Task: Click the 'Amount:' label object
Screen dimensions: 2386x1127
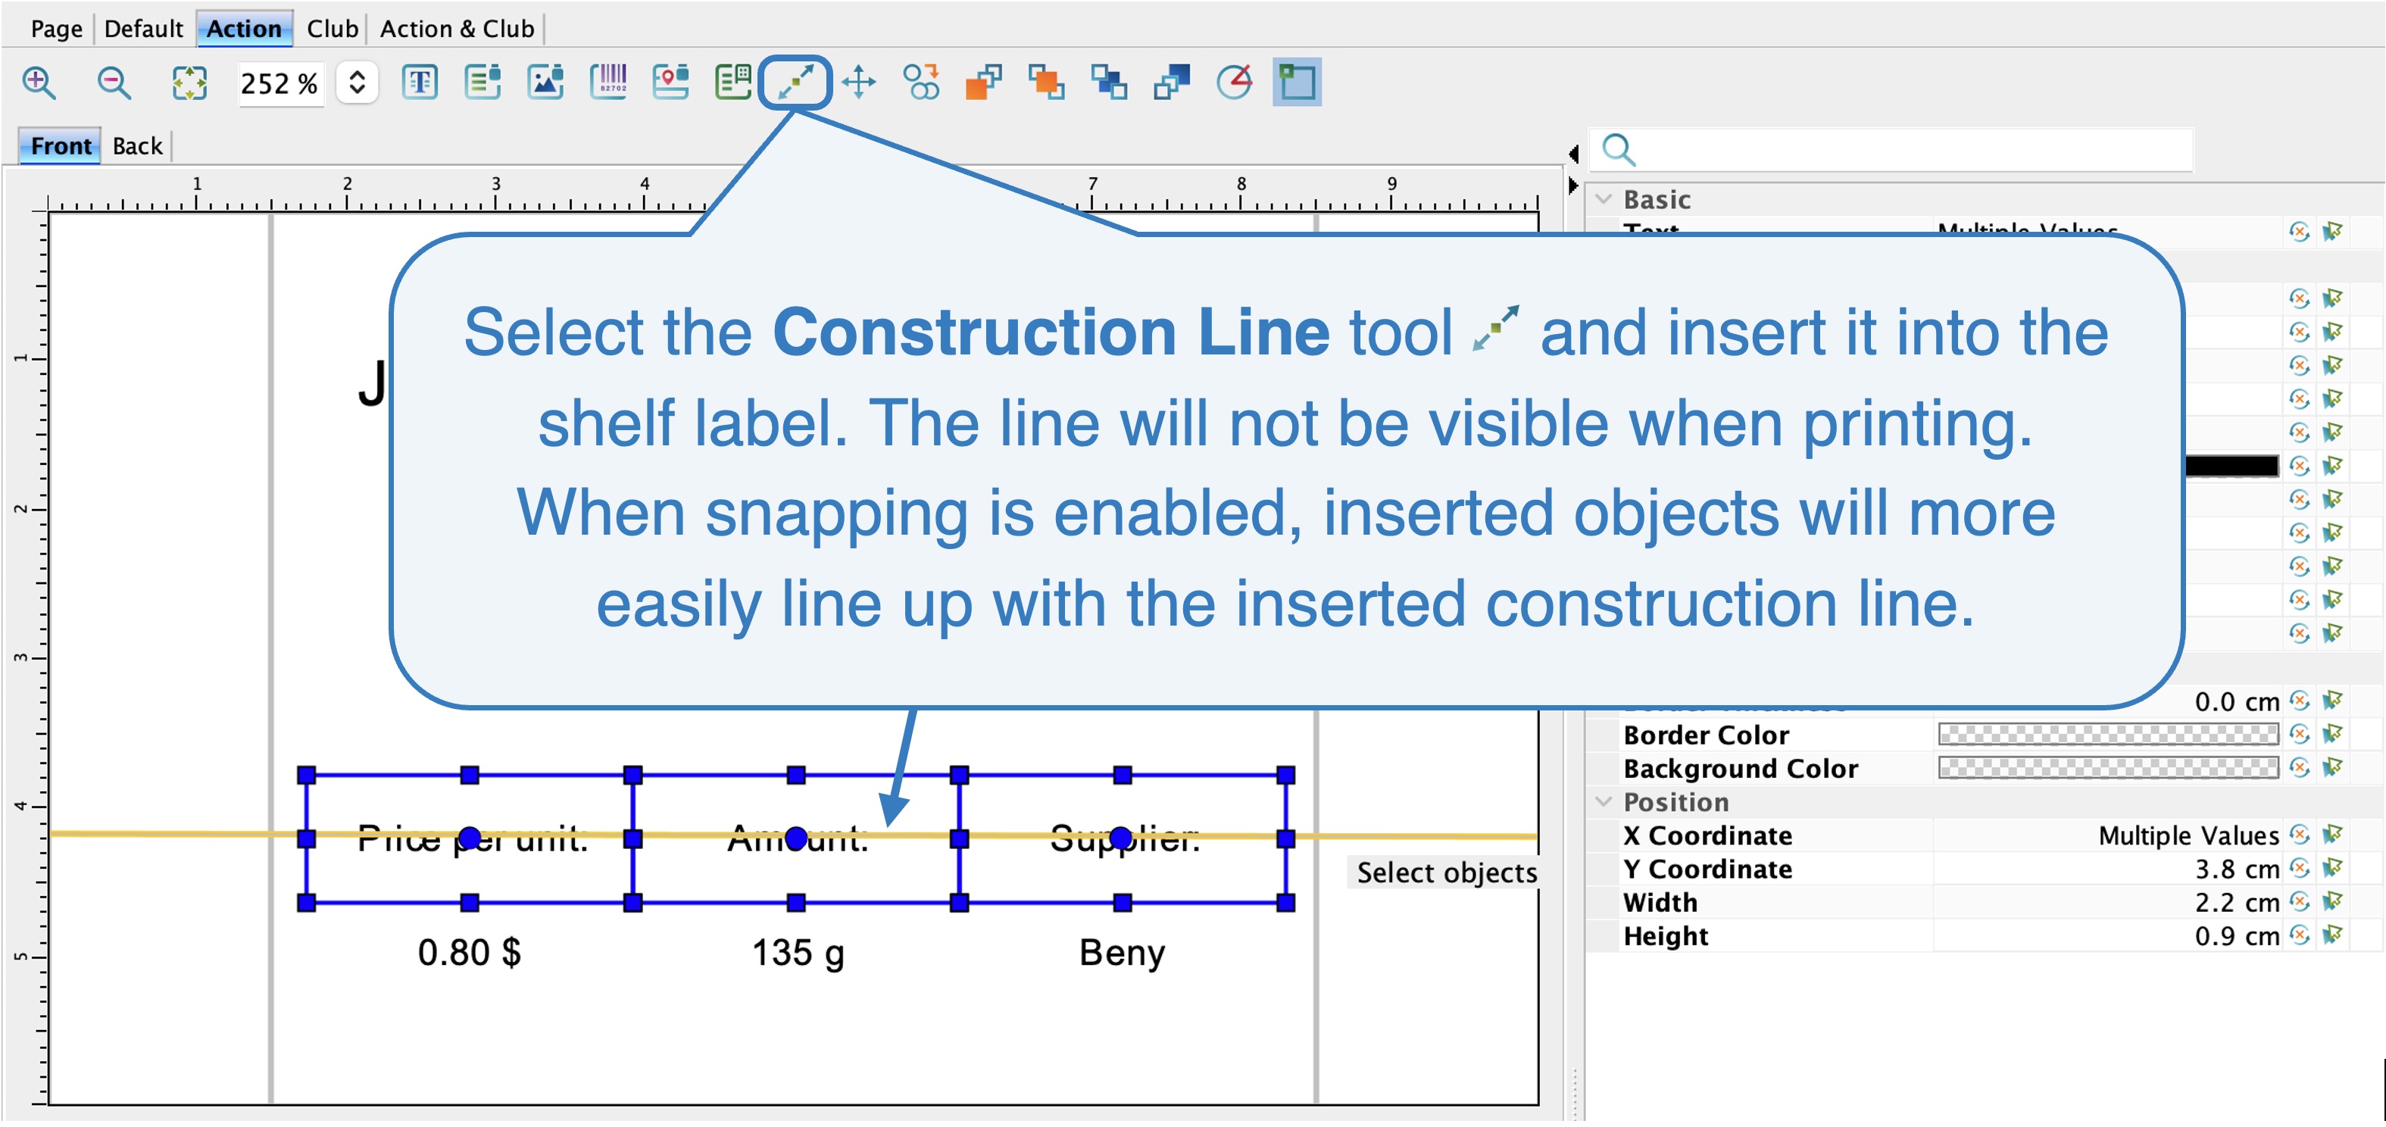Action: point(797,838)
